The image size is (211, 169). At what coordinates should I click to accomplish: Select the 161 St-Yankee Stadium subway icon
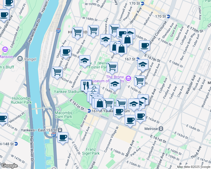(x=89, y=111)
